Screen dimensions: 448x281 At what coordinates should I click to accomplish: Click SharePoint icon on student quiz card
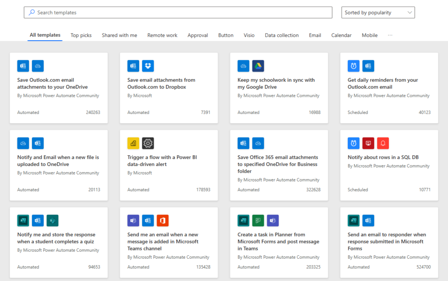[x=52, y=220]
